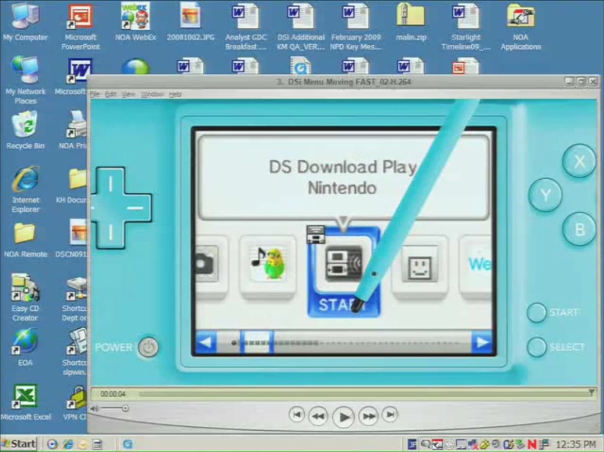This screenshot has height=452, width=604.
Task: Click Internet Explorer quick launch icon
Action: [x=68, y=444]
